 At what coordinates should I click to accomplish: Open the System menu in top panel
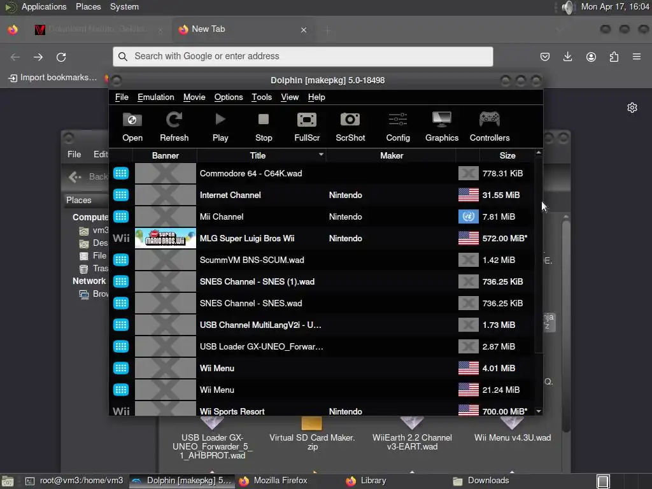point(124,6)
